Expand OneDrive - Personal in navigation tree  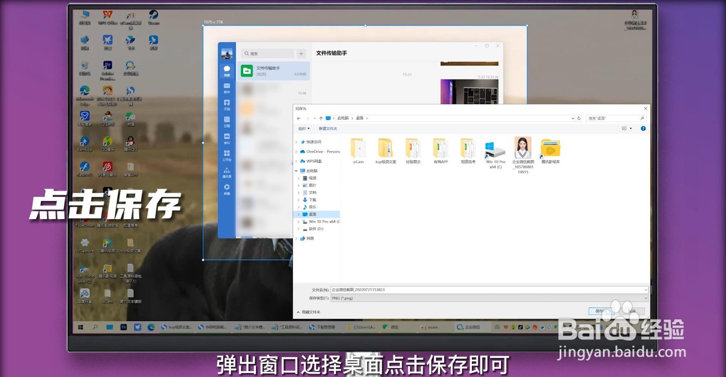(296, 152)
